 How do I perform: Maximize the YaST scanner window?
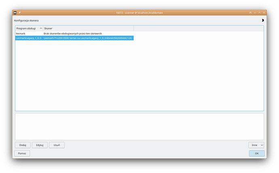259,13
